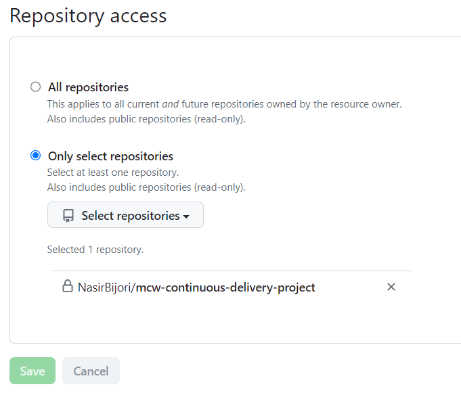Screen dimensions: 461x393
Task: Open the Select repositories dropdown
Action: pyautogui.click(x=125, y=216)
